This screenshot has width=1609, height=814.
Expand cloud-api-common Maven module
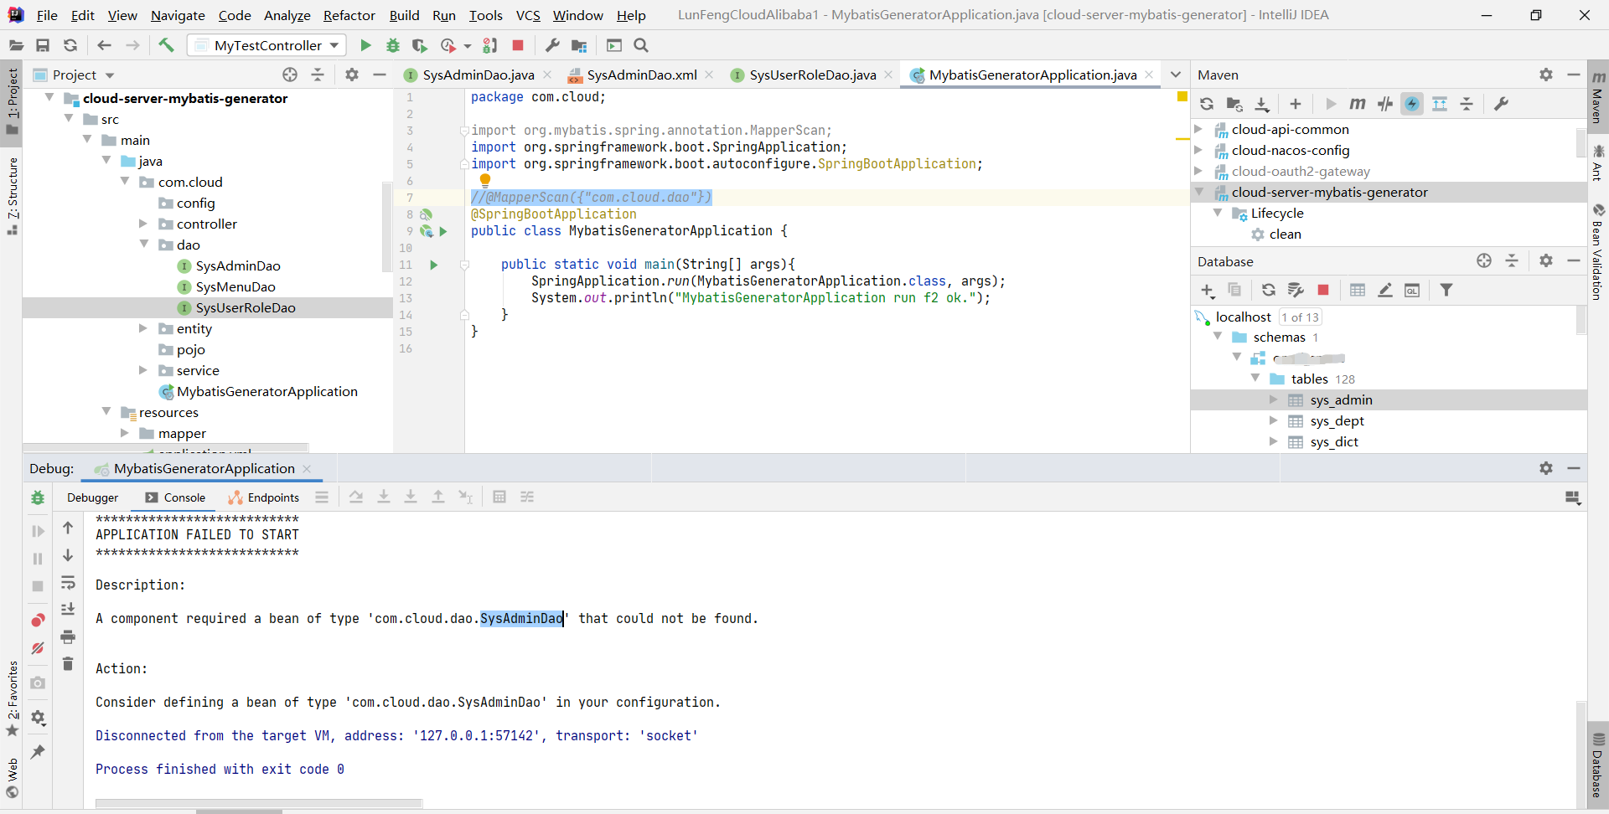click(x=1198, y=129)
